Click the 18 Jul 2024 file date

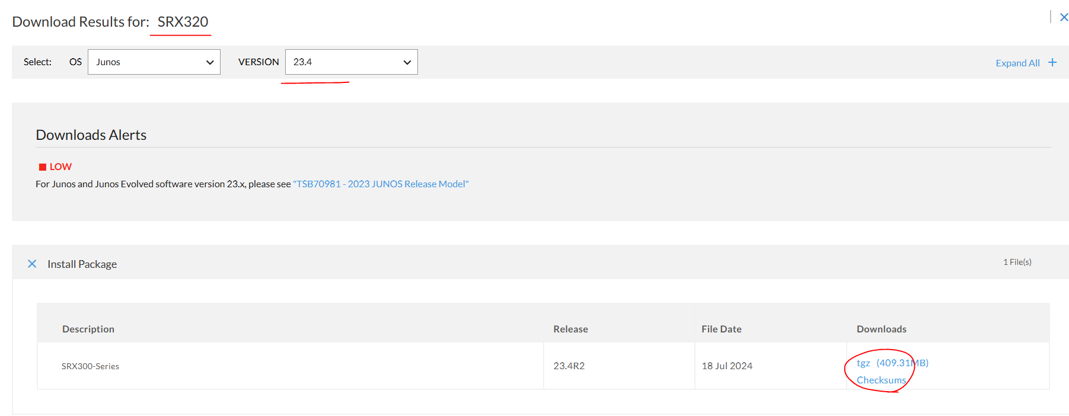(x=727, y=366)
